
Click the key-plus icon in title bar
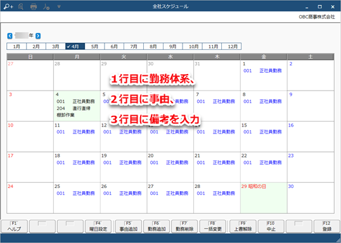(x=8, y=7)
